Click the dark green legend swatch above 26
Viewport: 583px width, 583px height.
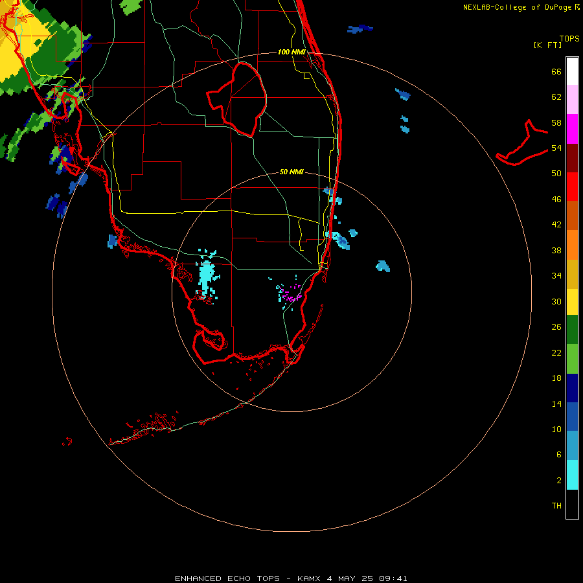coord(572,330)
